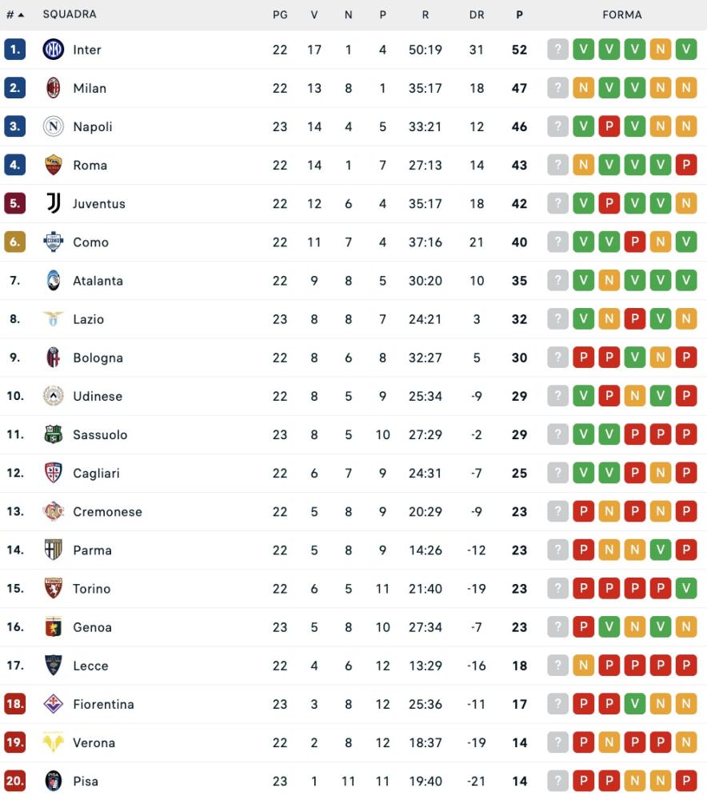The image size is (707, 800).
Task: Click Roma's red P form badge
Action: click(685, 165)
